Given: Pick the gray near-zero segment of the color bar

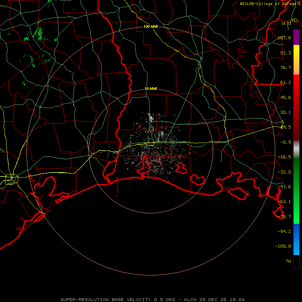Looking at the screenshot, I should [296, 149].
